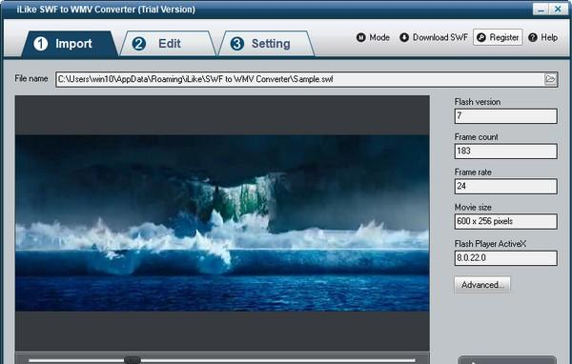Open the Advanced... settings button

coord(482,285)
